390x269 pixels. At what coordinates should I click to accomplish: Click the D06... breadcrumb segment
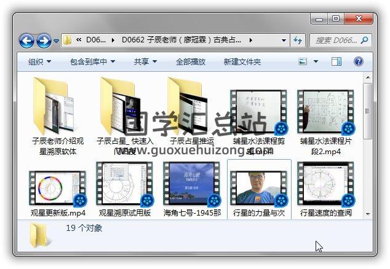coord(96,40)
